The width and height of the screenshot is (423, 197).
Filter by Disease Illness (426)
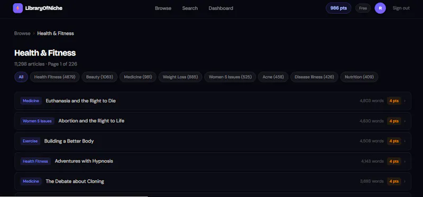(314, 77)
